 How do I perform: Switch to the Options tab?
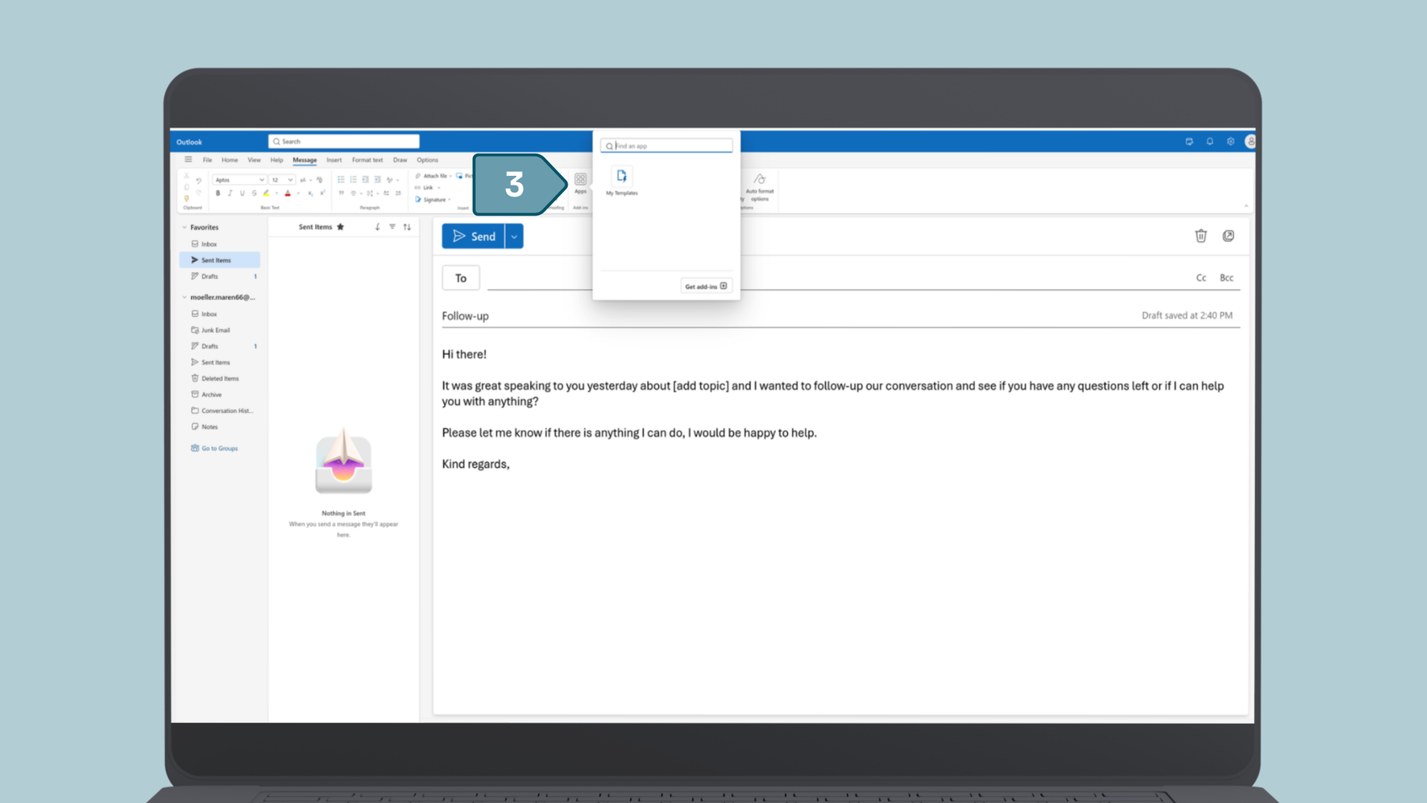pos(427,160)
